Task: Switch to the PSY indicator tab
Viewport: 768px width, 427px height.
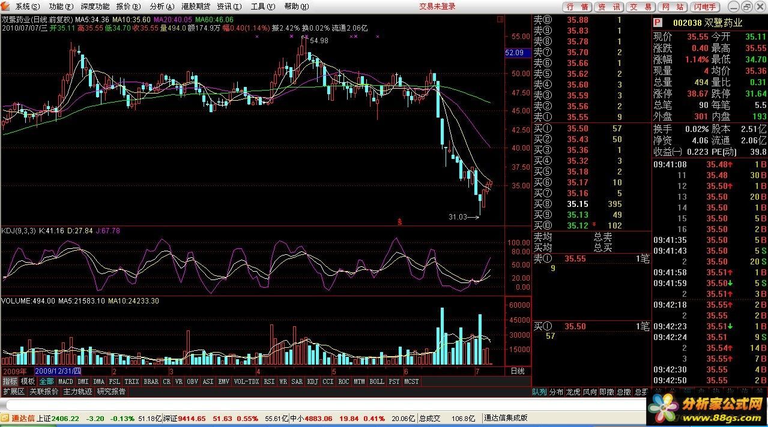Action: (394, 381)
